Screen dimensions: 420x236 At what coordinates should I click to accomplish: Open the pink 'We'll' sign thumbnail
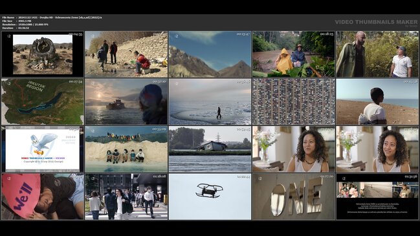point(43,197)
